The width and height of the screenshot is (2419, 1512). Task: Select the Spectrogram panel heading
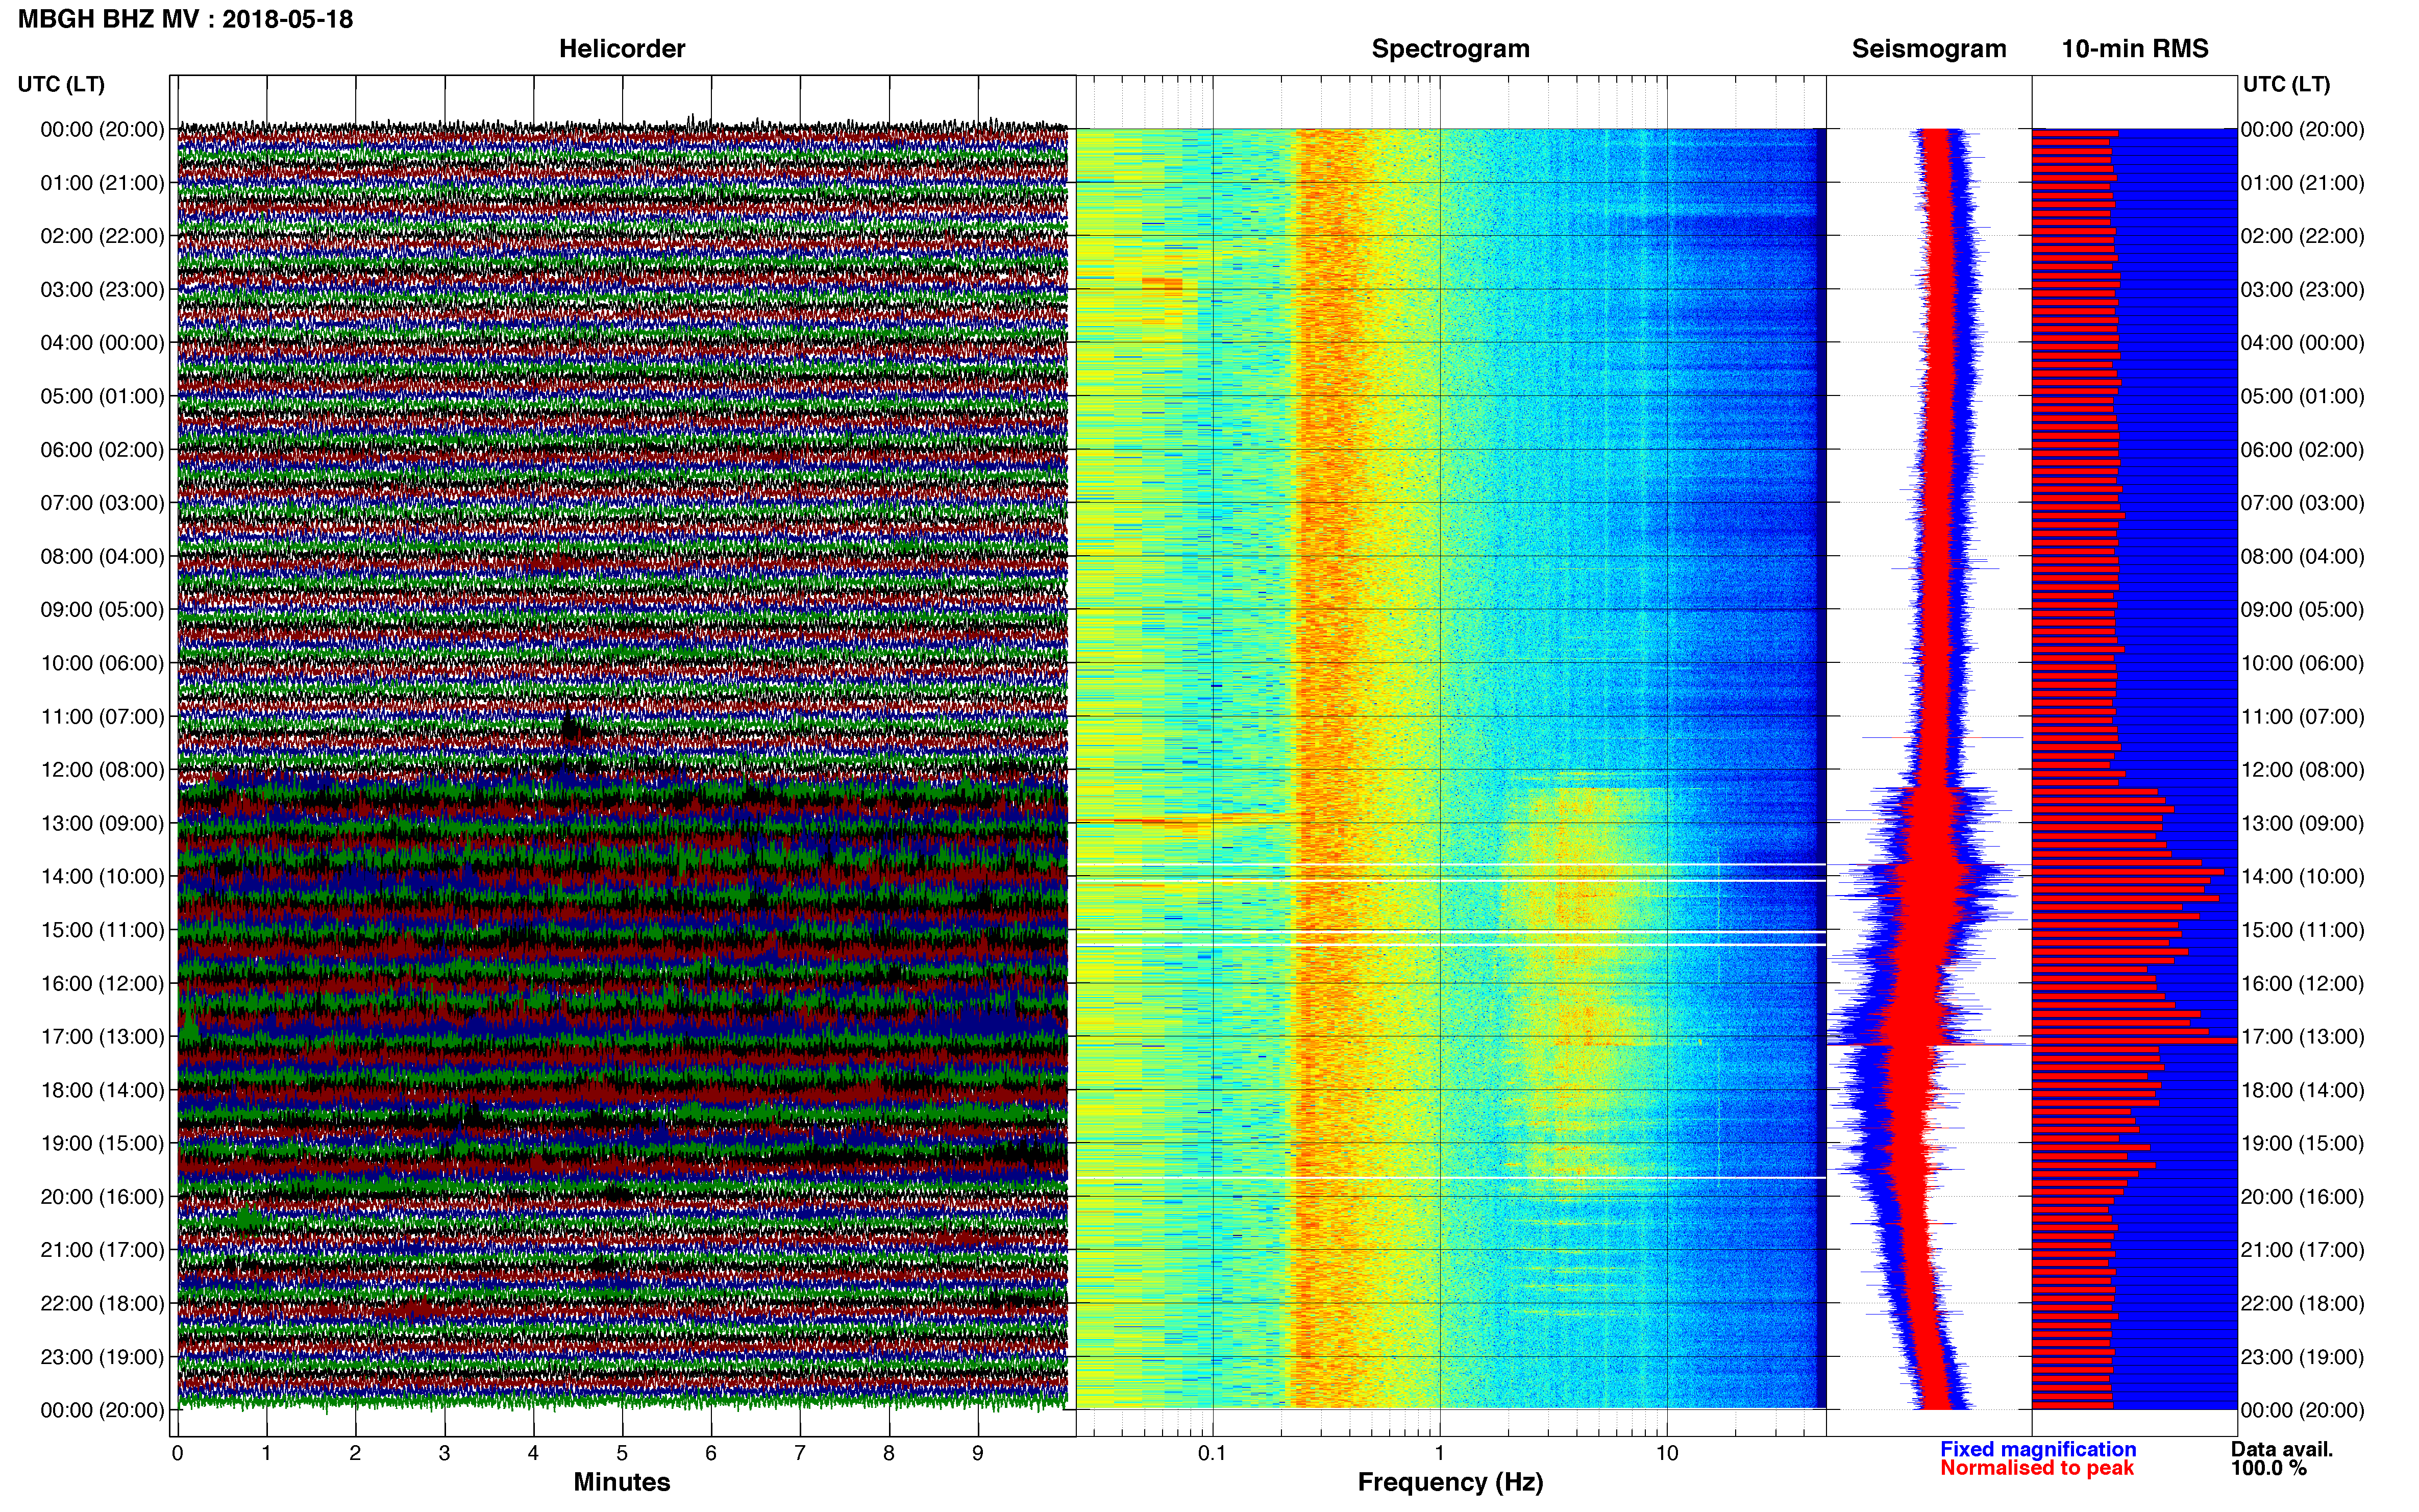[1450, 49]
